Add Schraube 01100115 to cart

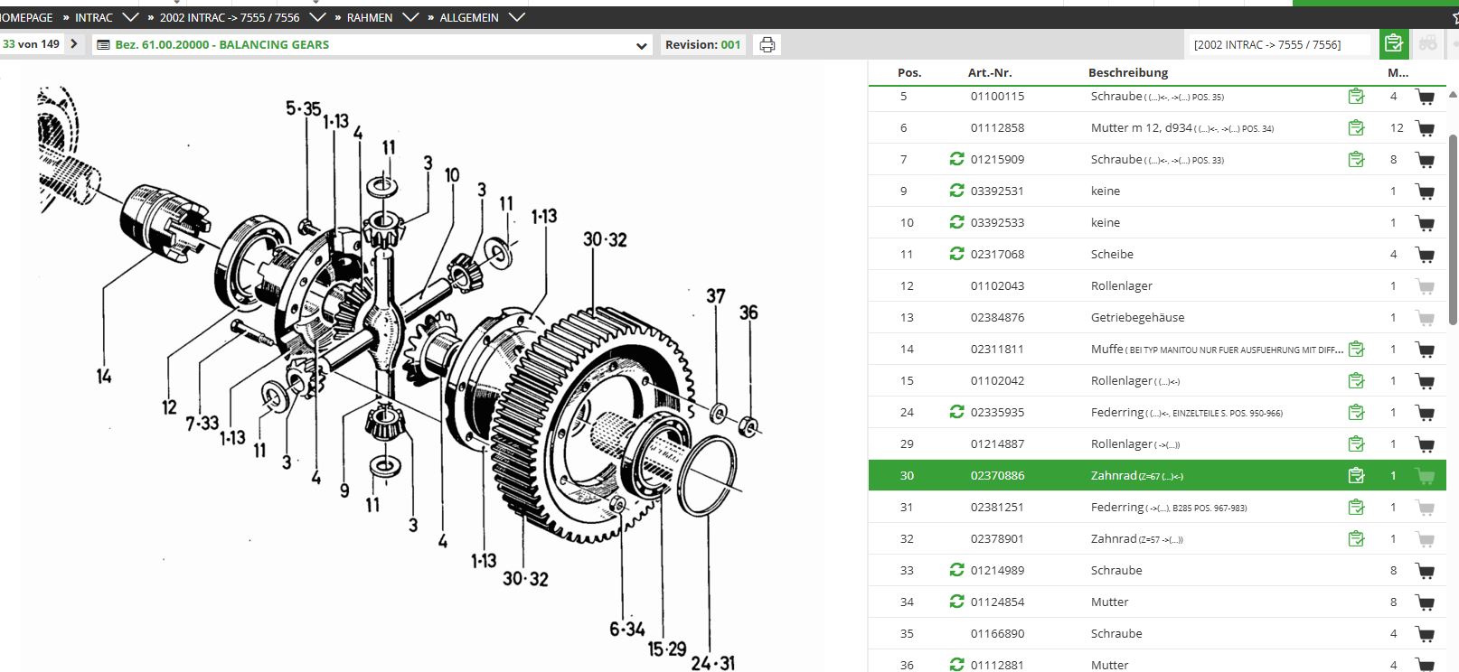(1426, 97)
